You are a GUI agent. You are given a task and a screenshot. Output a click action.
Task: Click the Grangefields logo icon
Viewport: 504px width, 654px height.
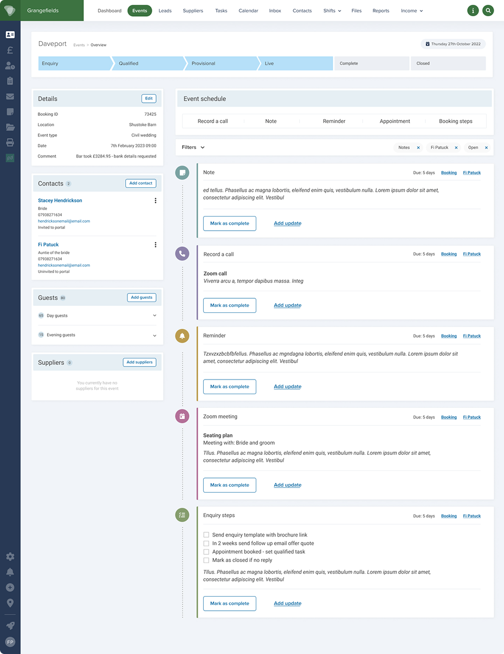10,10
